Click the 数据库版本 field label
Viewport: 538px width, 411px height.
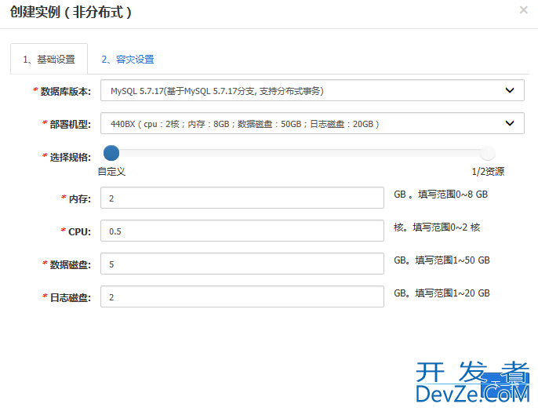[66, 91]
